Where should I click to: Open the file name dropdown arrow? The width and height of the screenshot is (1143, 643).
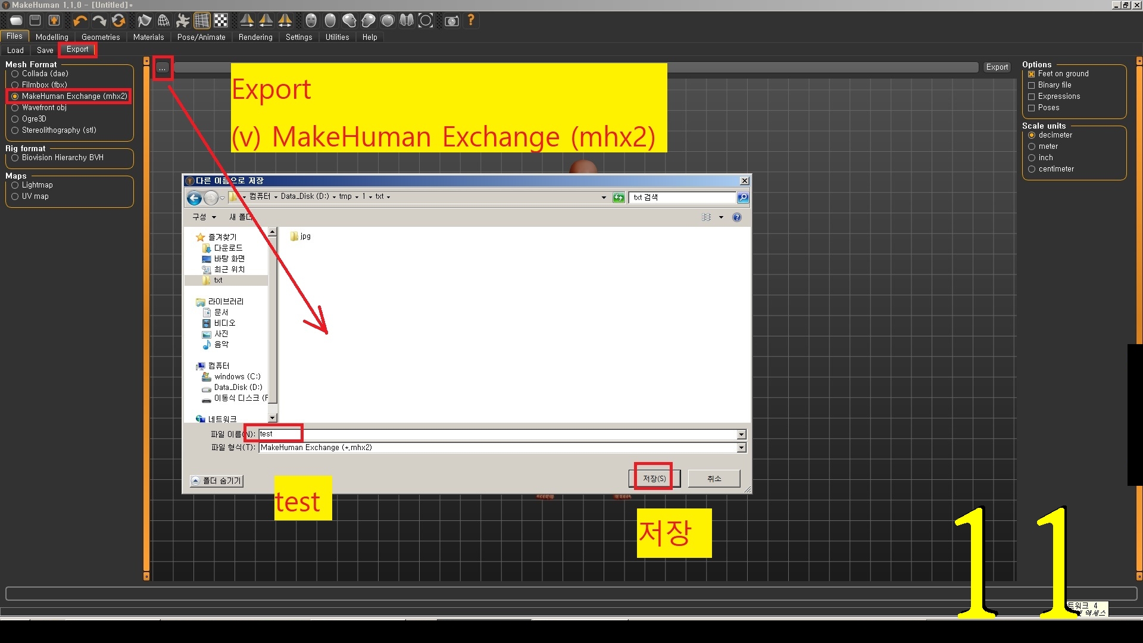(742, 435)
